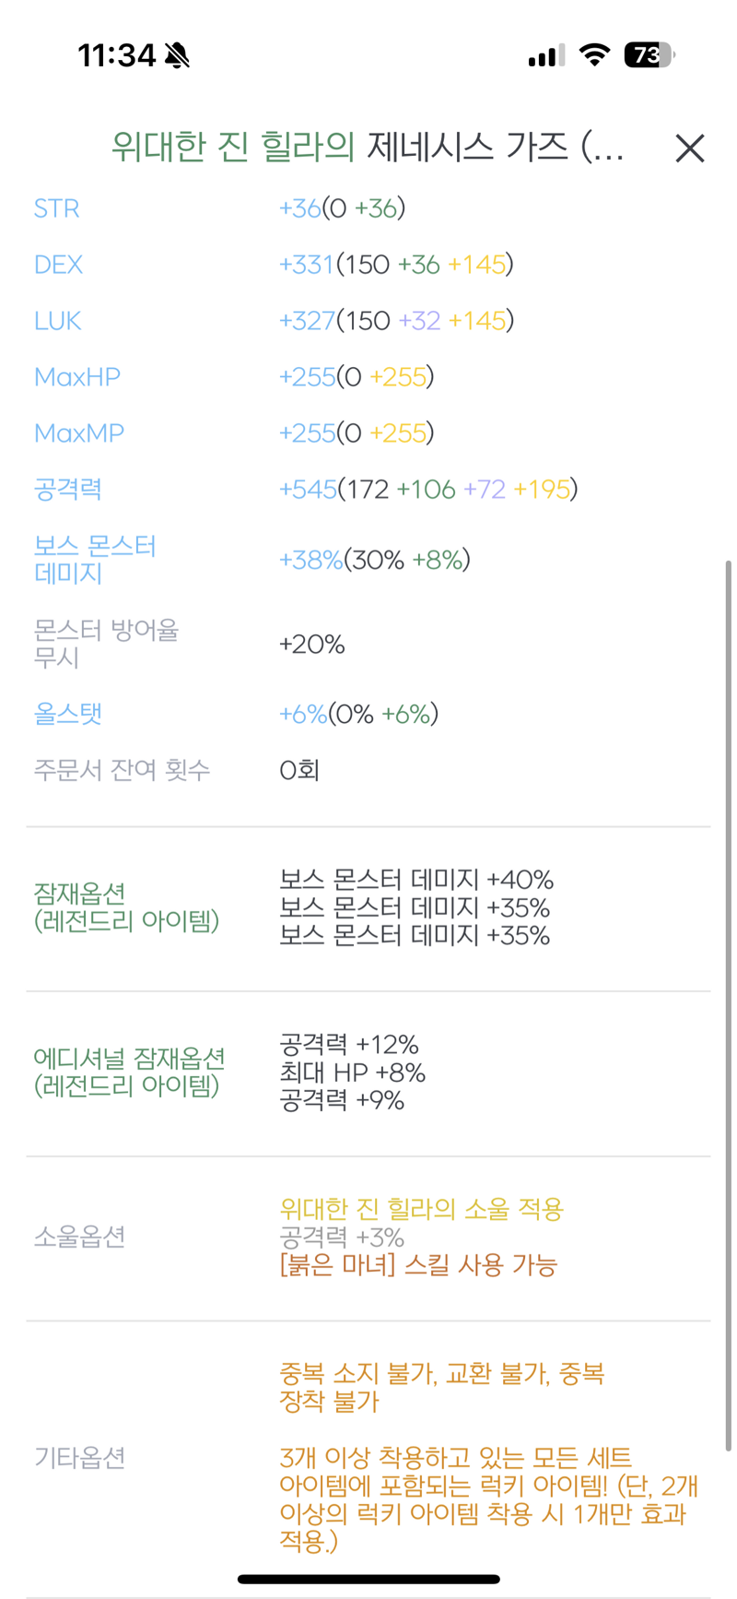Select the STR stat row label
The image size is (737, 1599).
pos(56,208)
